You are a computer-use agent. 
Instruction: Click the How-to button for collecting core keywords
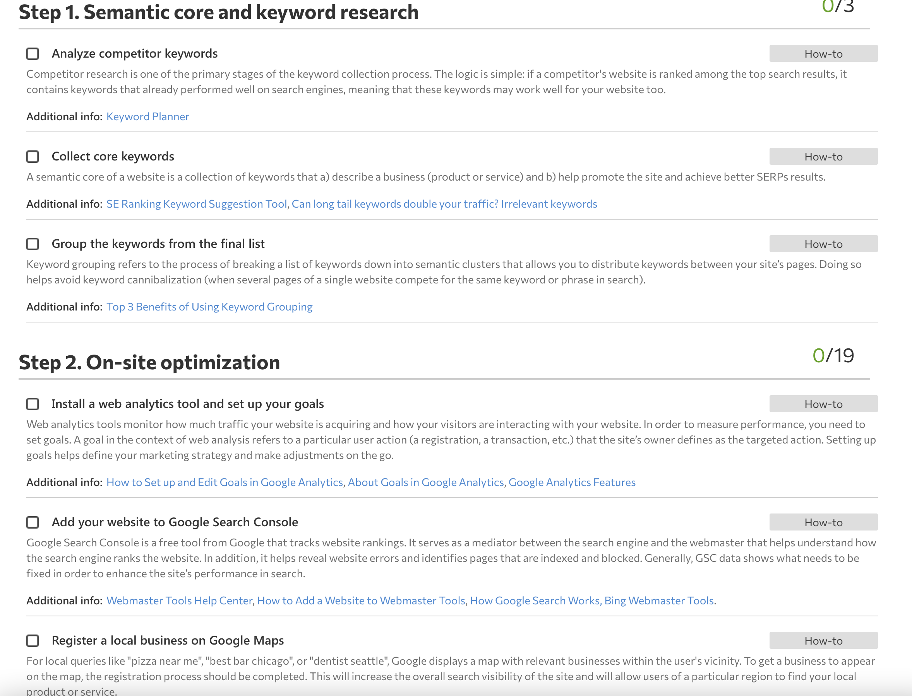[x=823, y=156]
